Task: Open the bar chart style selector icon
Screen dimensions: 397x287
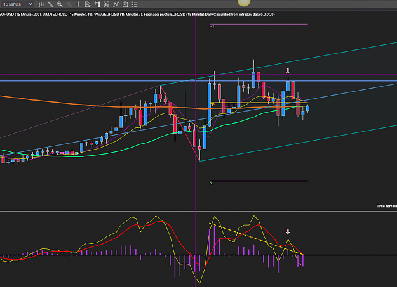Action: pos(41,4)
